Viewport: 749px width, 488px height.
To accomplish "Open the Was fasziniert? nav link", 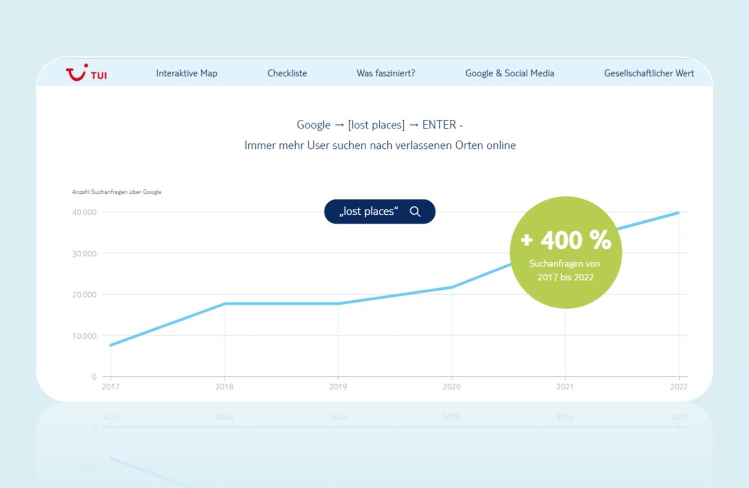I will [385, 73].
